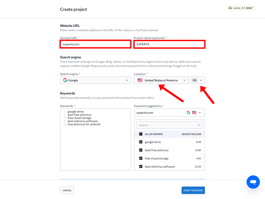Click the magnifier icon in keyword search

pyautogui.click(x=199, y=125)
